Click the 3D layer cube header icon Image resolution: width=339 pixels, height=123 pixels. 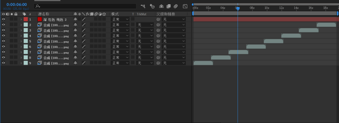[x=104, y=14]
